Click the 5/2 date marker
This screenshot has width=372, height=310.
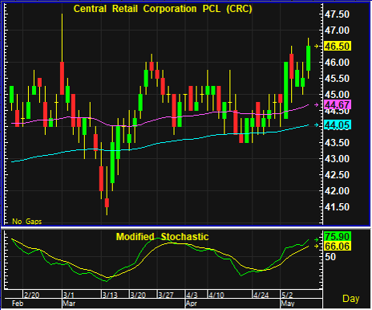pyautogui.click(x=287, y=295)
